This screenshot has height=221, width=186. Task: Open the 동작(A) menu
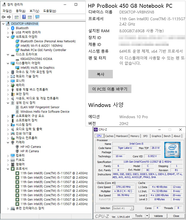click(21, 11)
